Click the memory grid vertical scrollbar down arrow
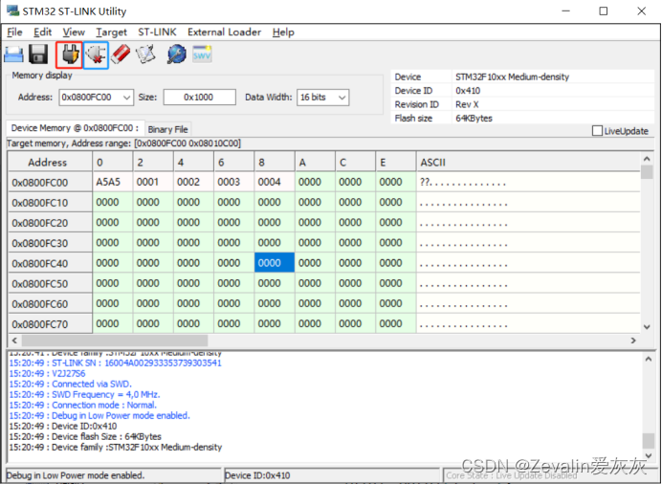This screenshot has height=484, width=662. 647,327
